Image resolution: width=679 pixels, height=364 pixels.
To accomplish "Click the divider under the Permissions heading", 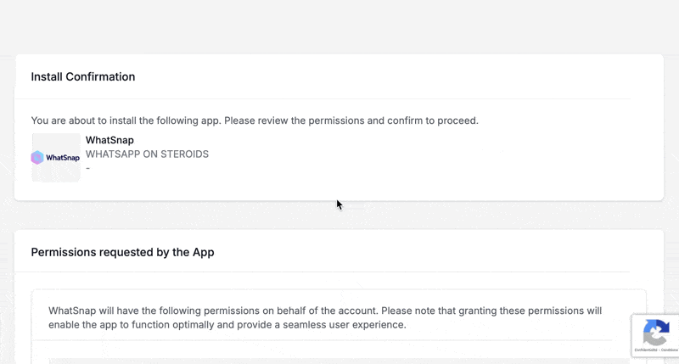I will coord(339,272).
